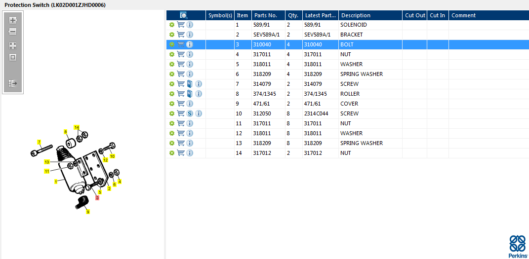Click supersession S icon on item 10
Screen dimensions: 529x259
point(190,113)
